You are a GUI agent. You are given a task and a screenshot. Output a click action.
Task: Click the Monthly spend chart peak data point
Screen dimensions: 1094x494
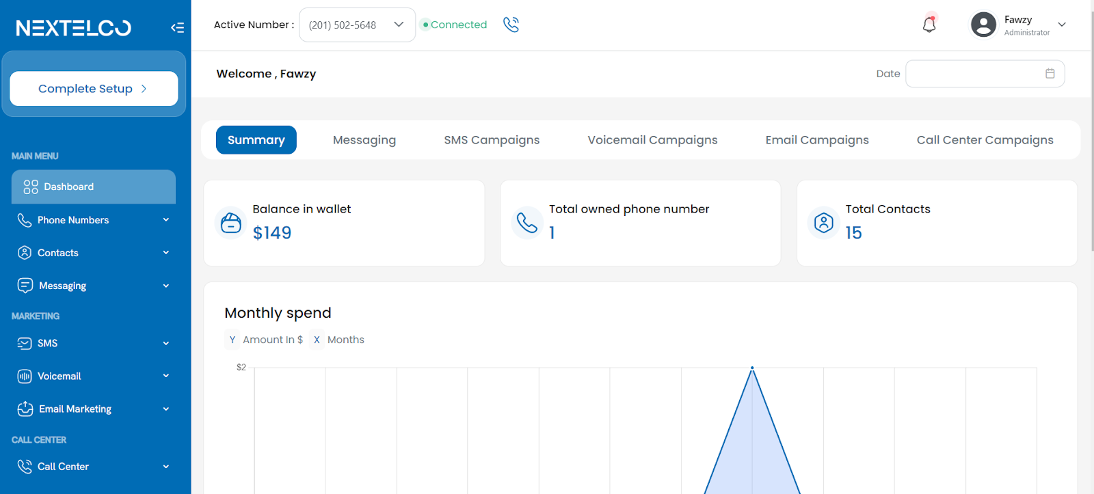[x=752, y=368]
